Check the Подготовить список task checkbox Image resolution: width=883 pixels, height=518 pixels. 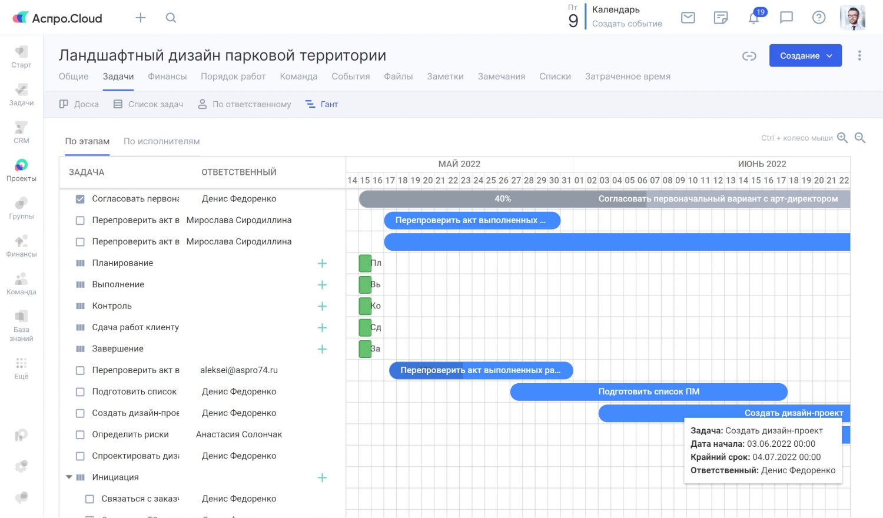pyautogui.click(x=80, y=392)
